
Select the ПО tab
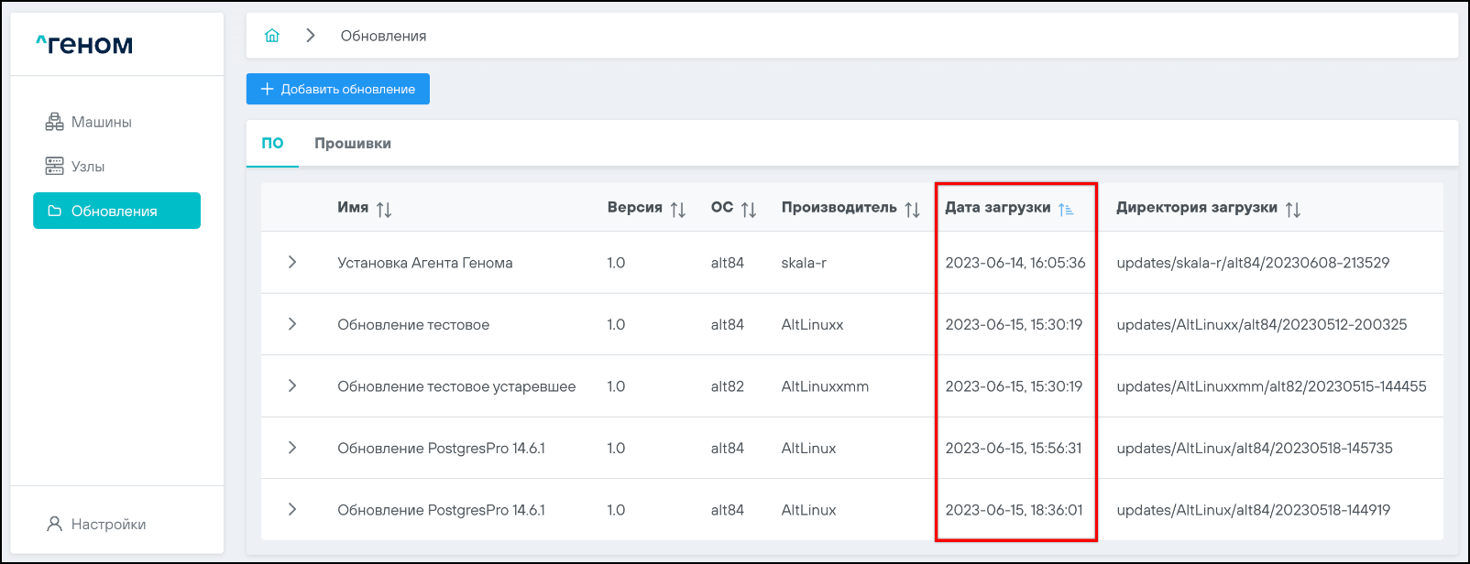click(272, 144)
